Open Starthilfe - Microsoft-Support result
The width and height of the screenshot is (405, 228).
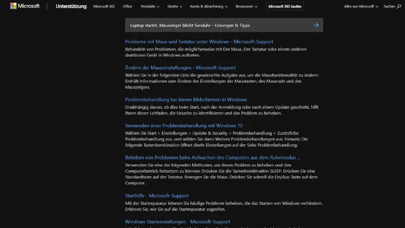[x=157, y=196]
